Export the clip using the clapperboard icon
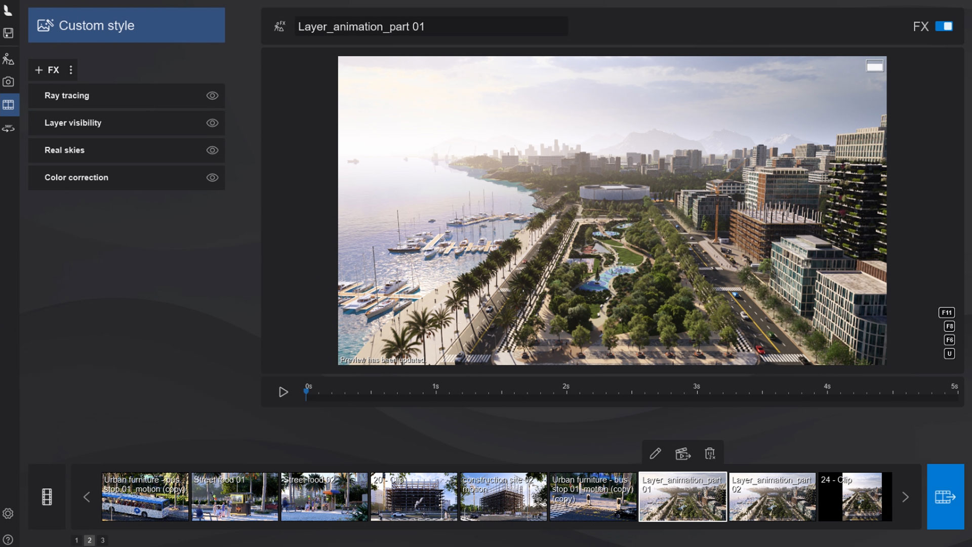This screenshot has width=972, height=547. pyautogui.click(x=683, y=454)
